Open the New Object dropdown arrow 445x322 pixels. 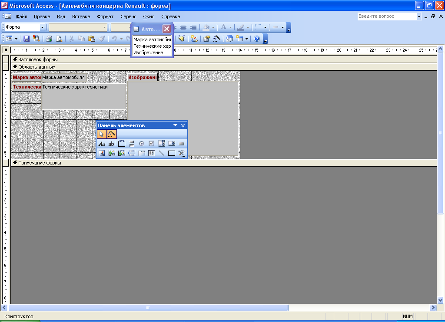click(246, 39)
